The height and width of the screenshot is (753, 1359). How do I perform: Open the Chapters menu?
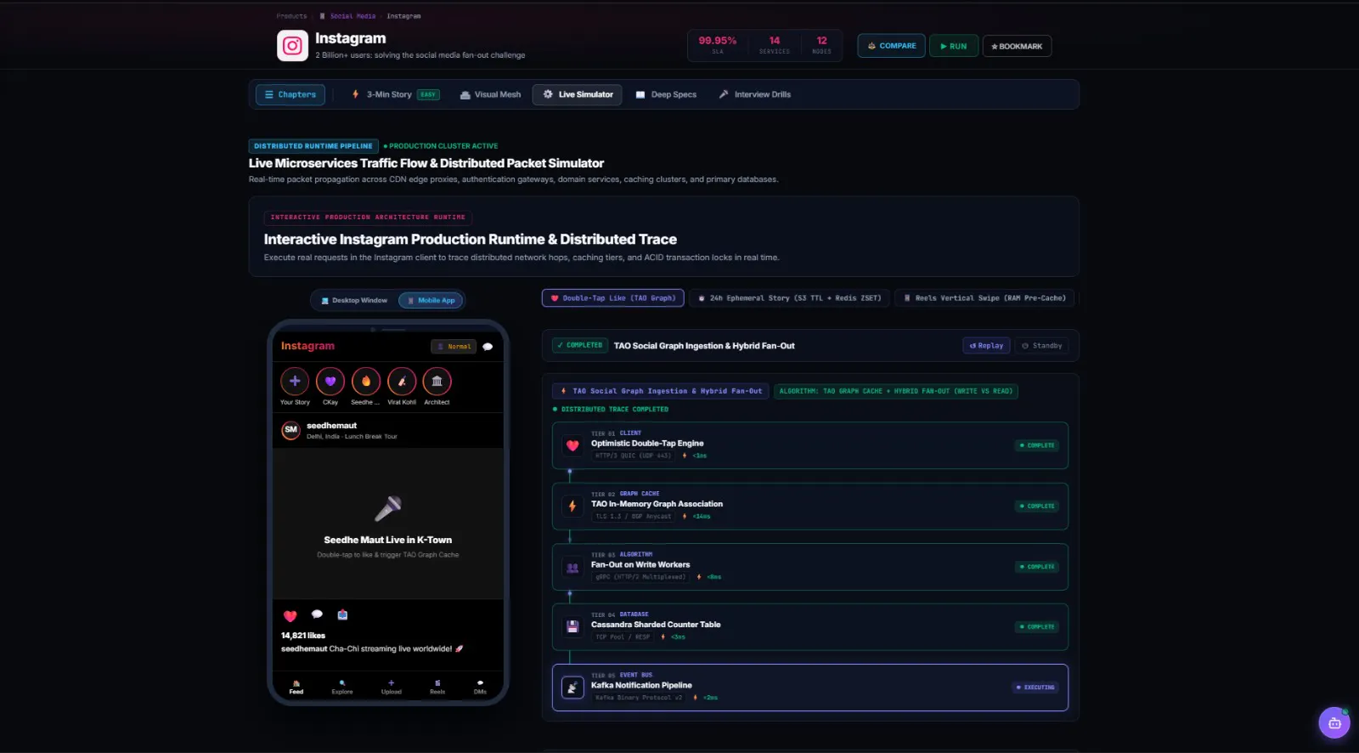(290, 94)
